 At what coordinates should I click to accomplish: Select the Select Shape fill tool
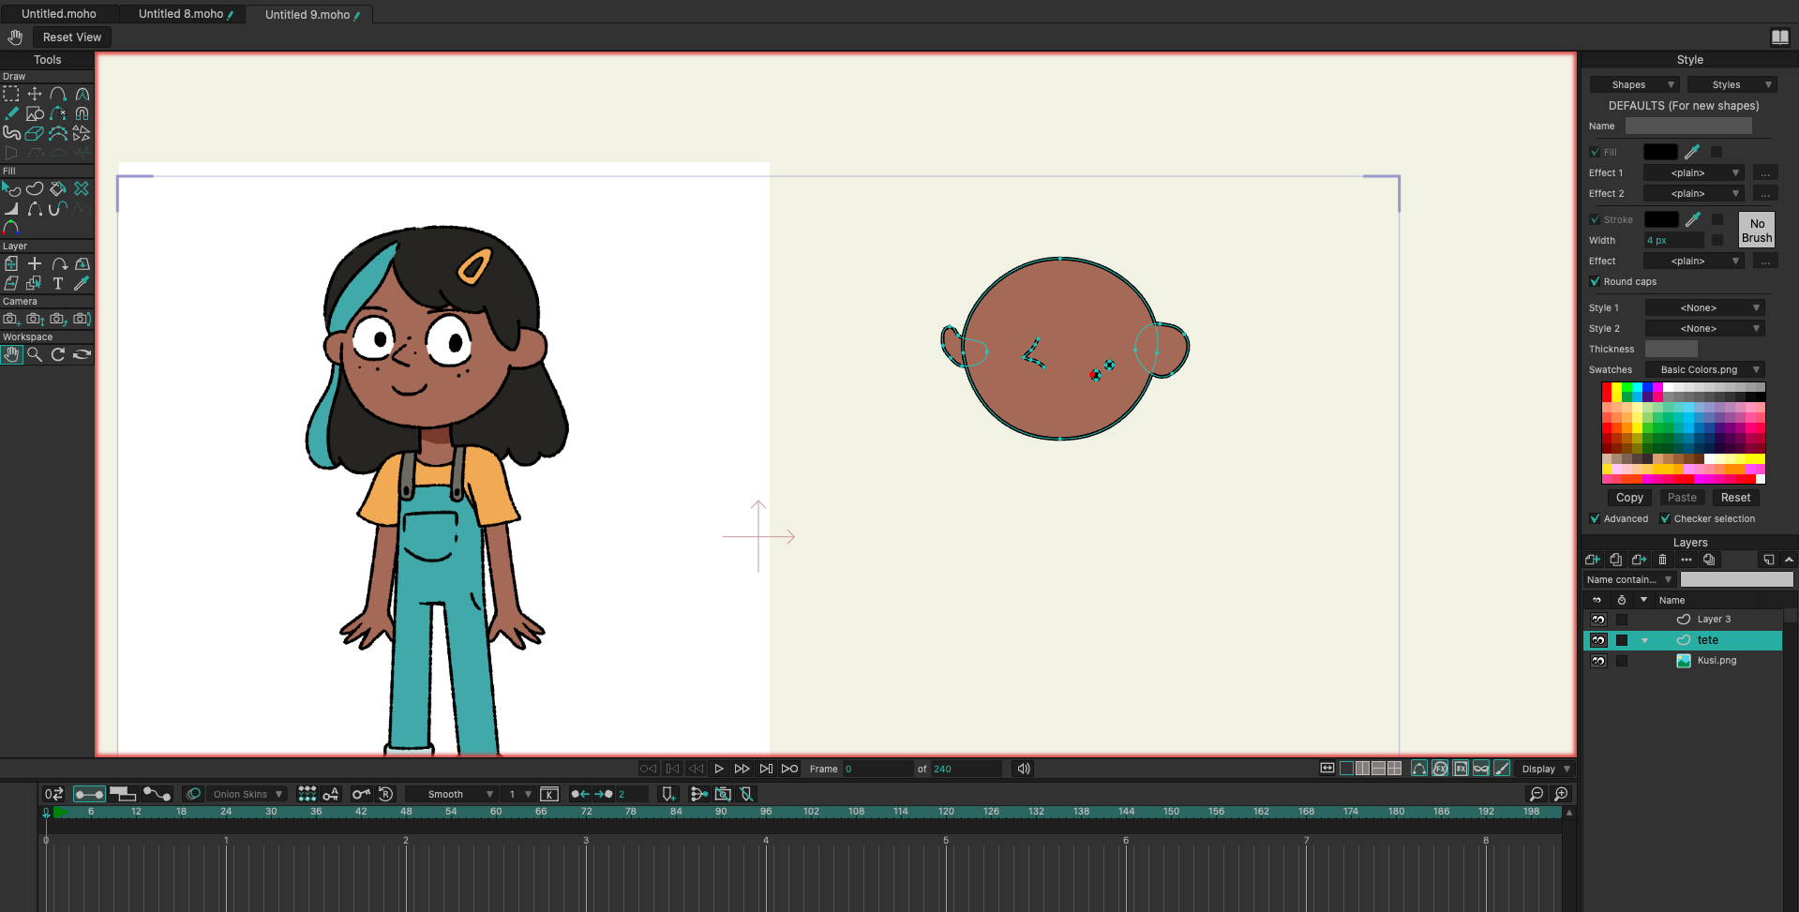(x=11, y=188)
